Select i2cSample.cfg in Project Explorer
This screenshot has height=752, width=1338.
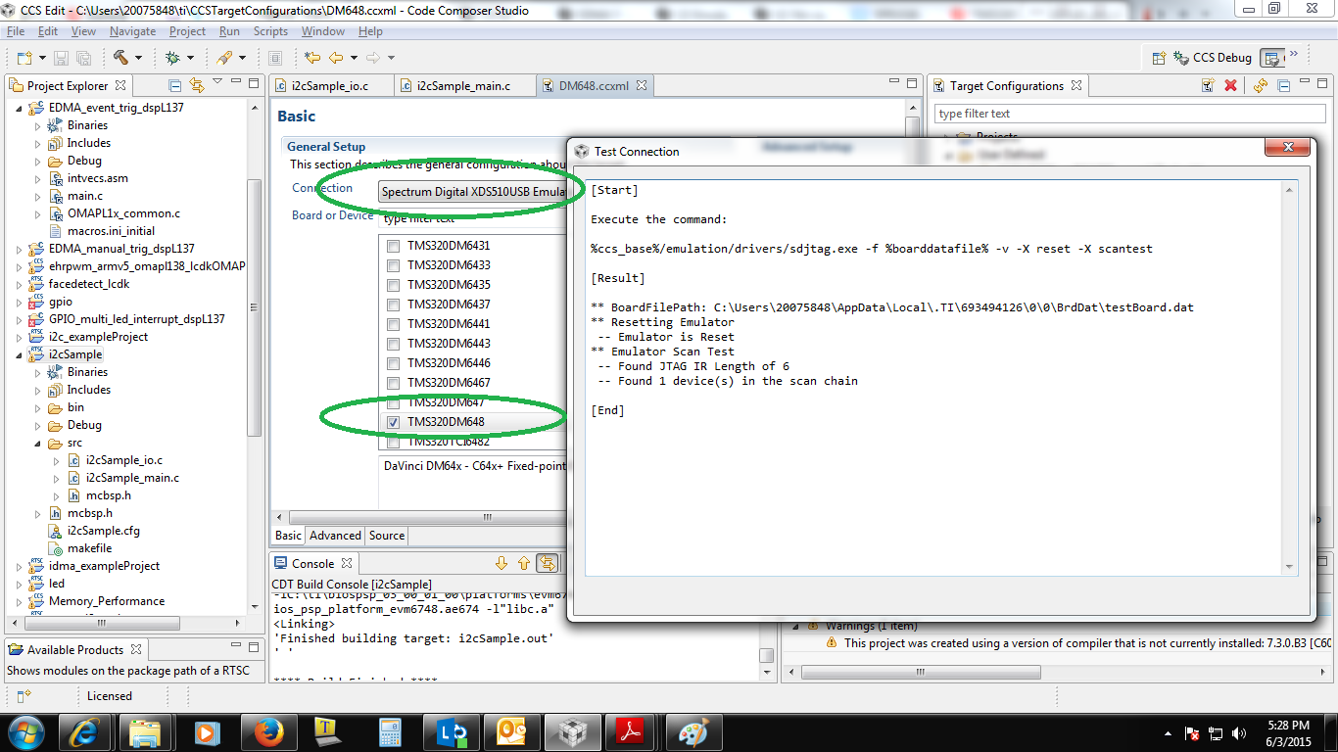103,531
